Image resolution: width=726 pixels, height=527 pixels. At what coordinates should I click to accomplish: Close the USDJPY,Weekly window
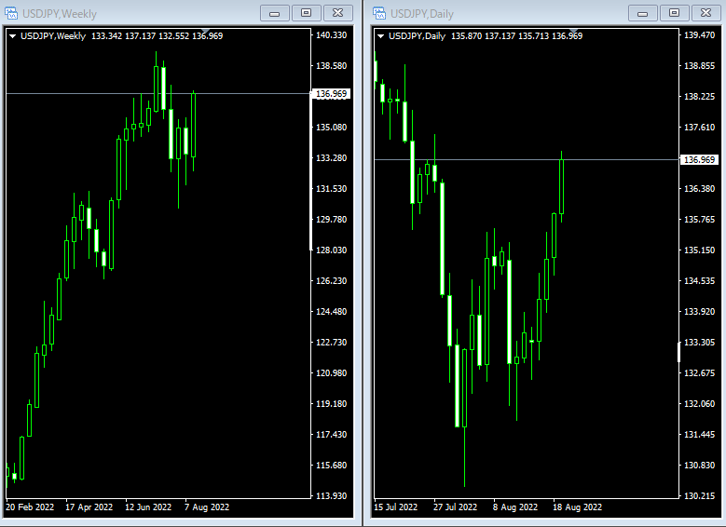(x=338, y=13)
